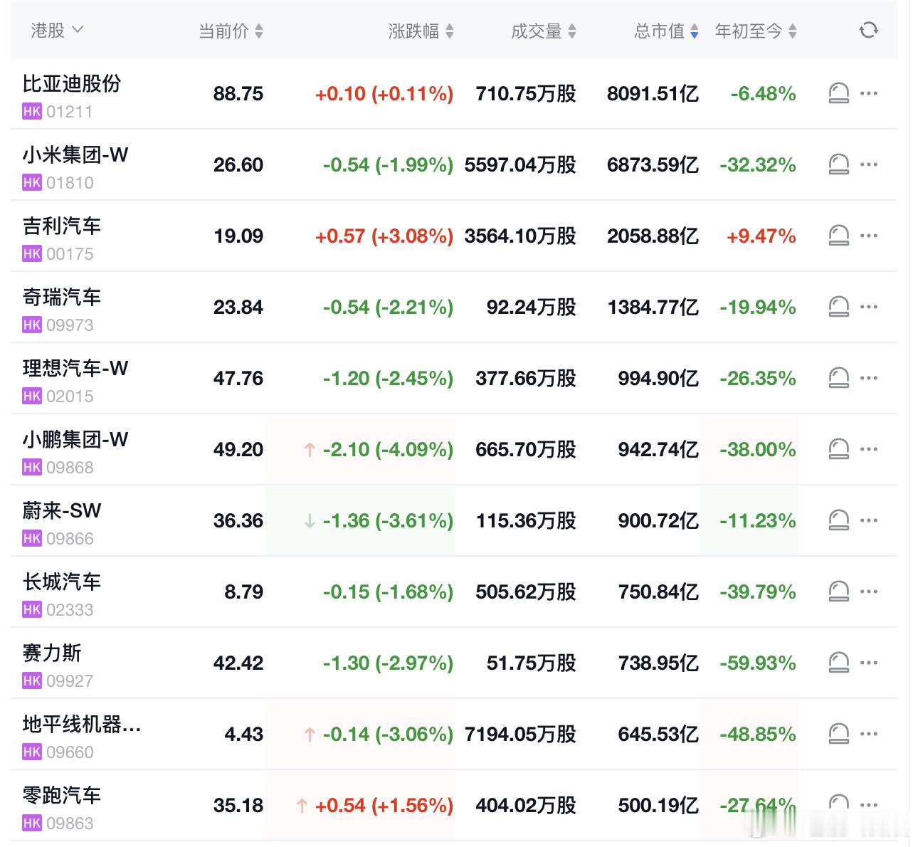Open more options for 长城汽车

(x=869, y=591)
